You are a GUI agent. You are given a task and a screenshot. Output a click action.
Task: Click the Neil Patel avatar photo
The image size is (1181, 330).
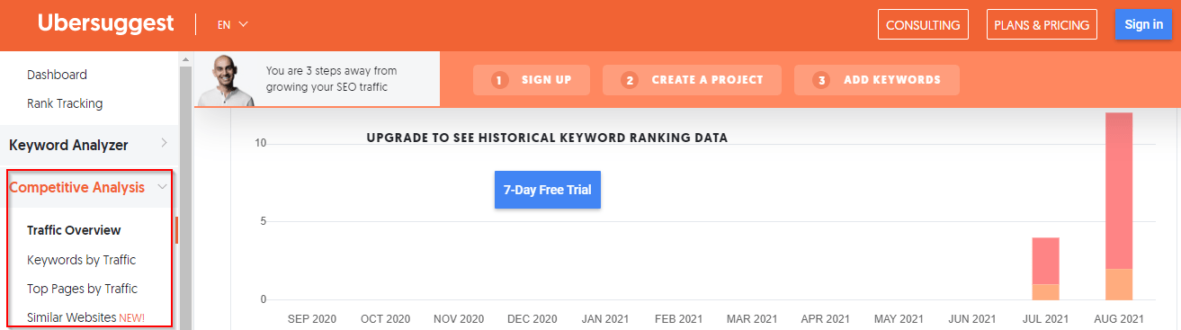228,80
